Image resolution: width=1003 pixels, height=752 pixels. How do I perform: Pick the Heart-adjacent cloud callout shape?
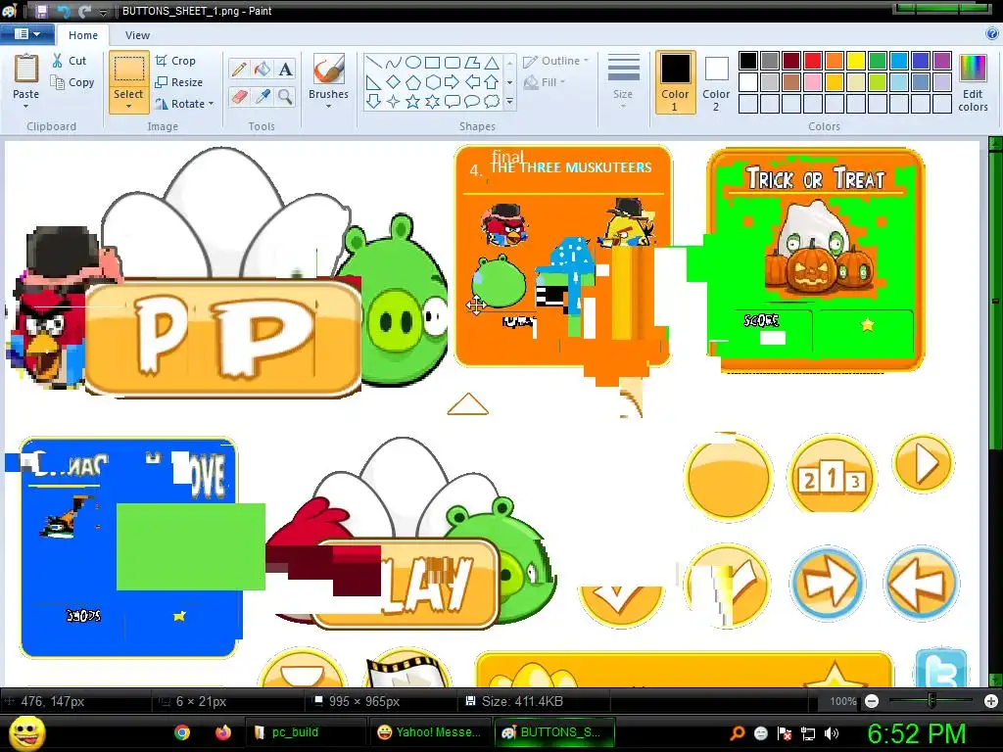(492, 101)
